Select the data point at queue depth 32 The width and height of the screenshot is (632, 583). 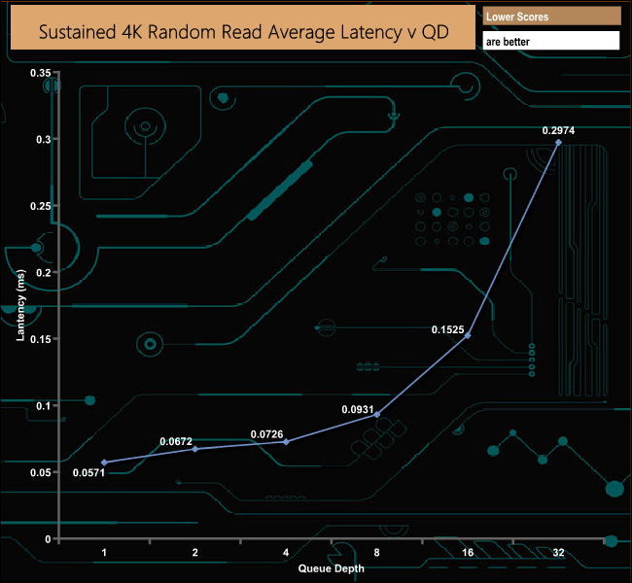(x=559, y=142)
